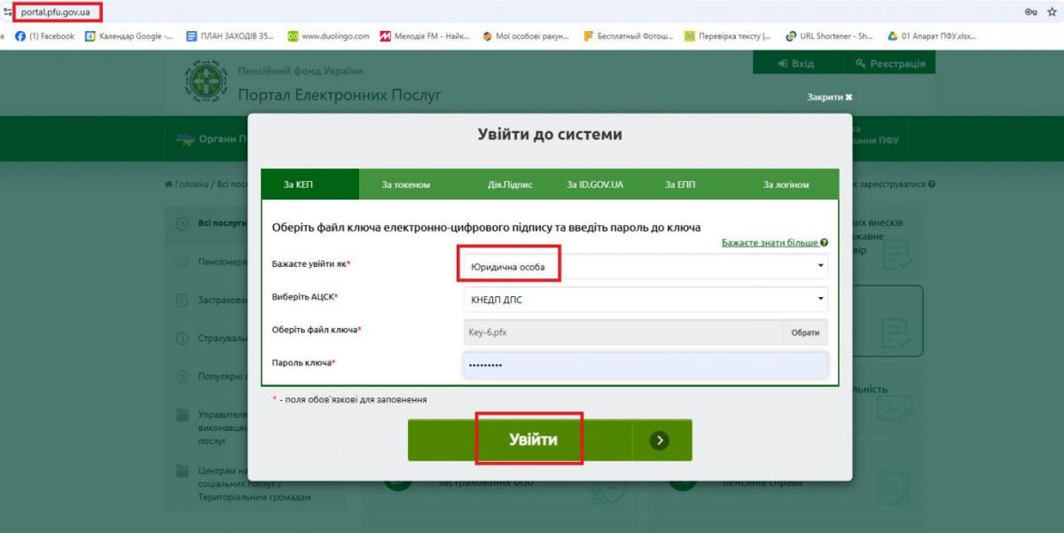Screen dimensions: 1064x533
Task: Open the URL Shortener bookmark
Action: (830, 36)
